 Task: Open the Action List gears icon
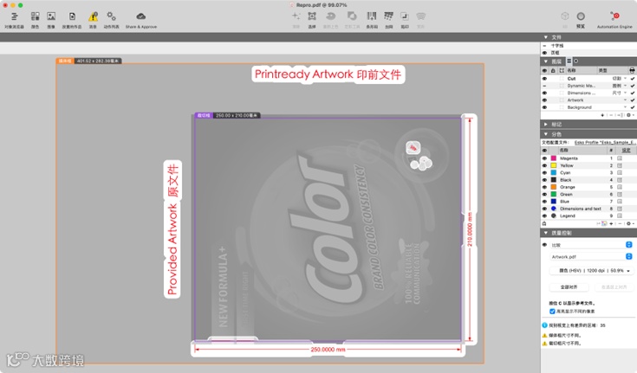pos(111,16)
